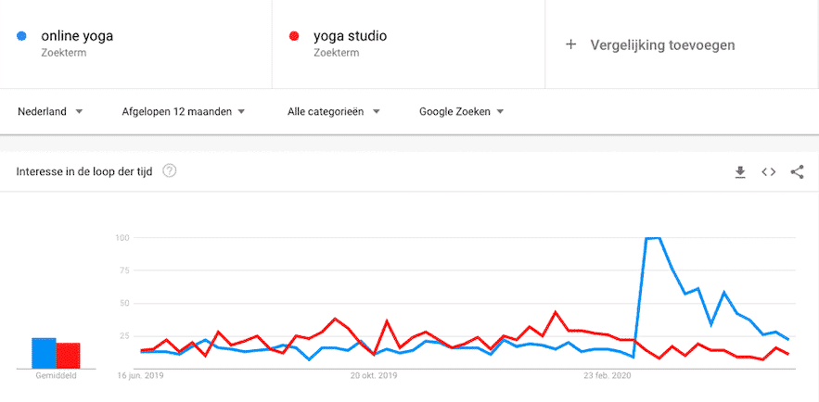Click the red dot beside yoga studio
Screen dimensions: 819x402
[x=294, y=37]
